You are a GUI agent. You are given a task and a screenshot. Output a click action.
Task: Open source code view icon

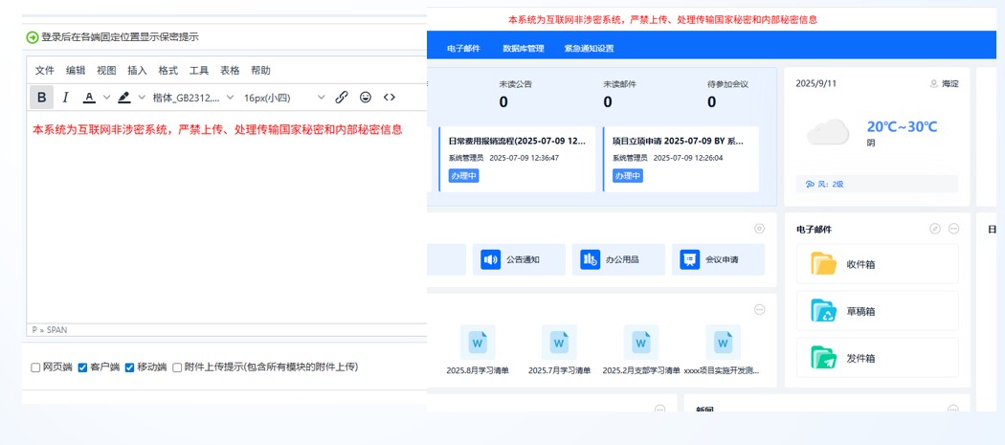[390, 97]
